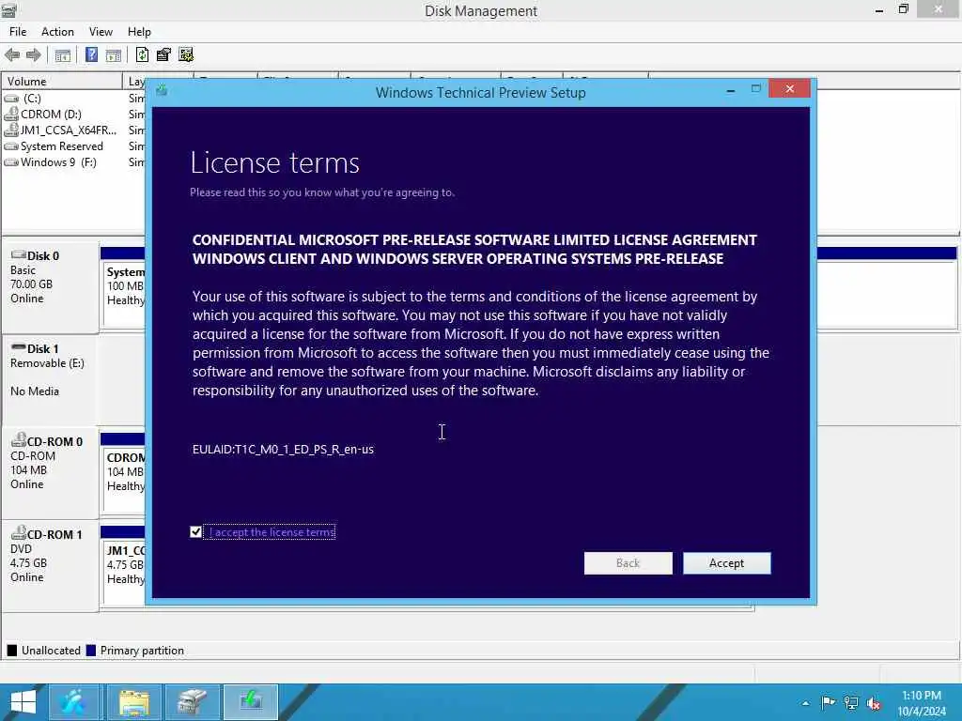Screen dimensions: 962x721
Task: Open the View menu
Action: (x=101, y=32)
